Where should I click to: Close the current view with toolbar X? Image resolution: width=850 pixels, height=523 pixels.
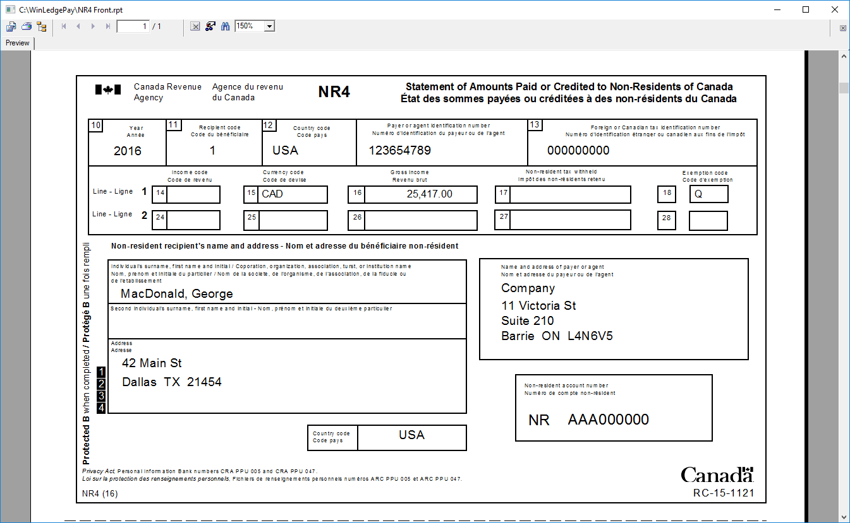click(843, 28)
